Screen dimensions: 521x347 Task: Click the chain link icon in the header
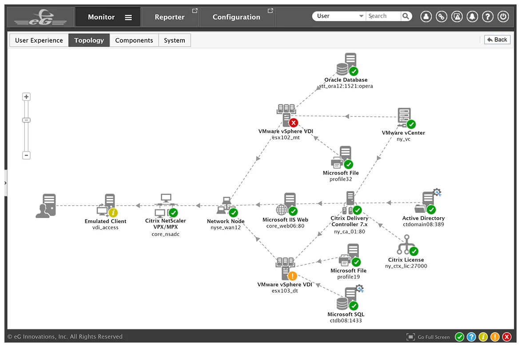pos(441,16)
